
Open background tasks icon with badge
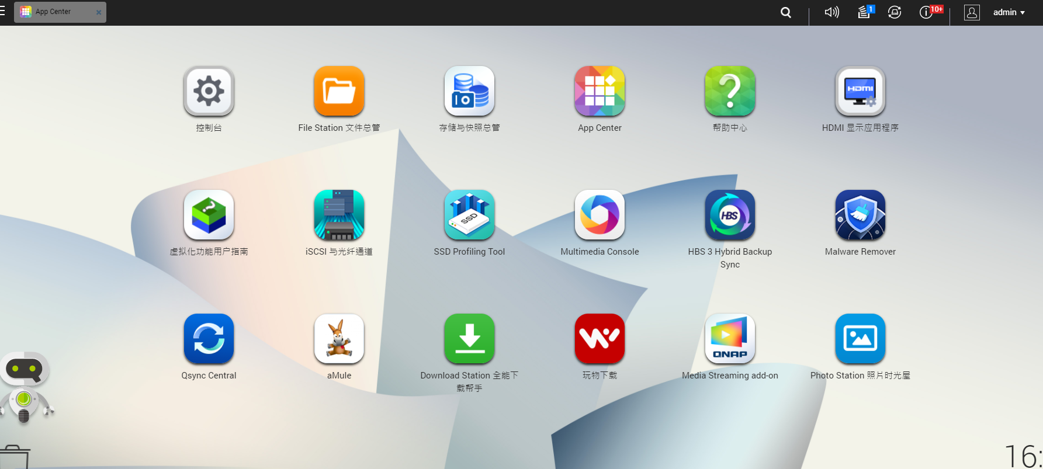click(x=865, y=12)
